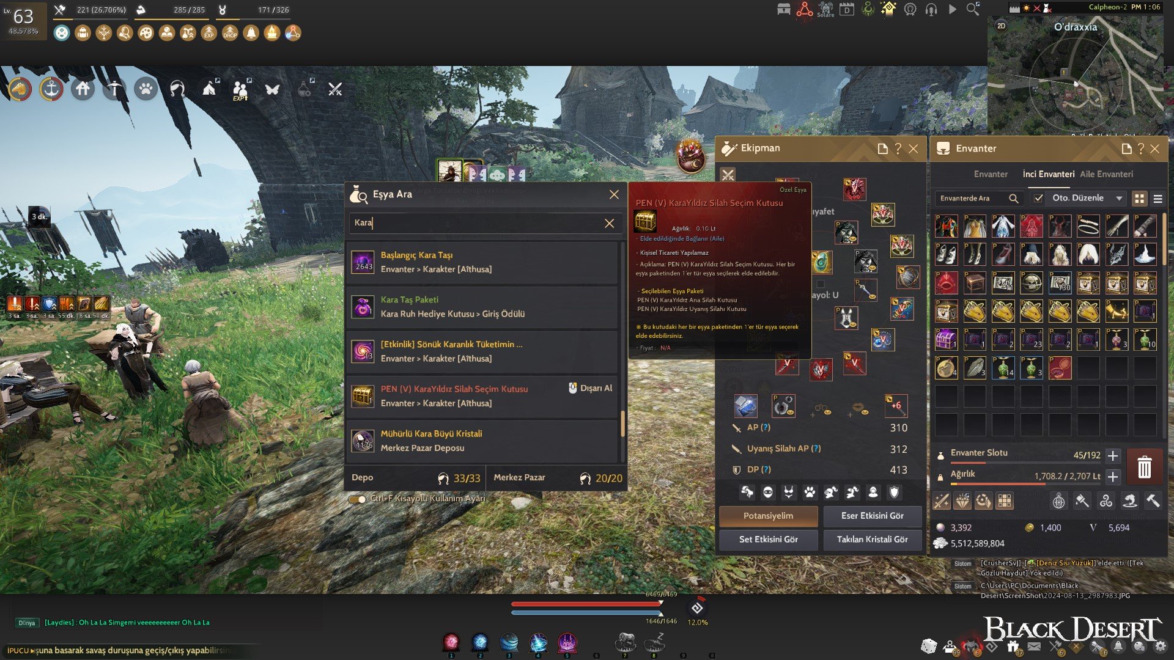Select Mühürlü Kara Büyü Kristali result
Screen dimensions: 1174x660
click(x=482, y=441)
